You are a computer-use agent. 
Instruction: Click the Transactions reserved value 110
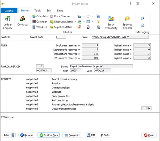pyautogui.click(x=90, y=54)
